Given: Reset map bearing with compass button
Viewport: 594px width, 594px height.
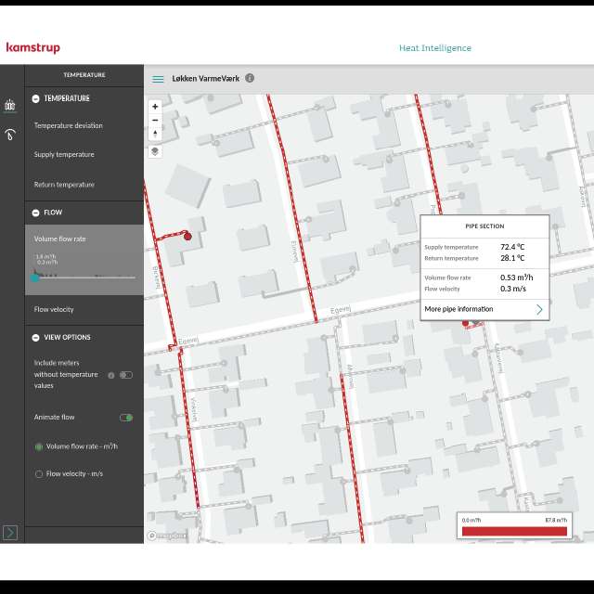Looking at the screenshot, I should tap(155, 135).
